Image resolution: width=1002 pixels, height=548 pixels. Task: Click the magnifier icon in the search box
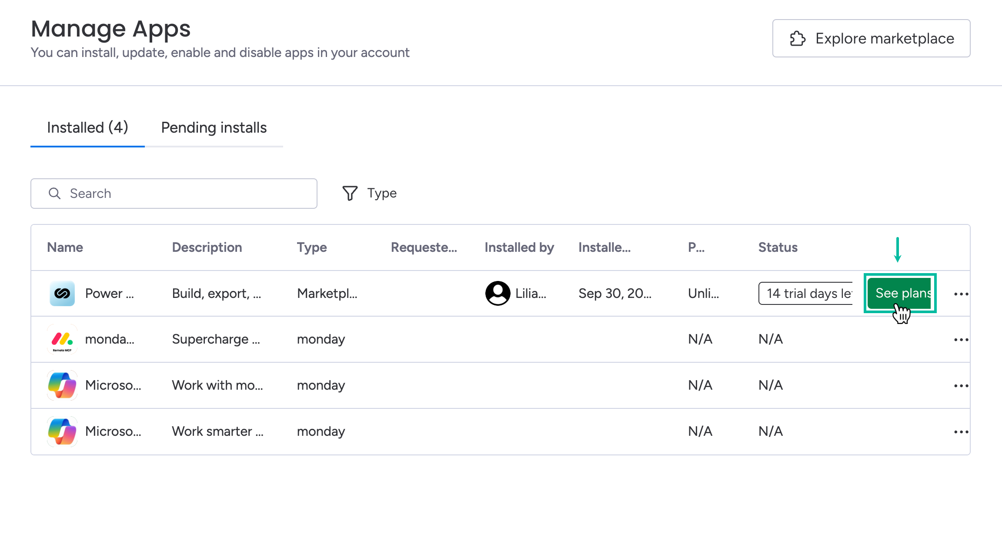(54, 194)
